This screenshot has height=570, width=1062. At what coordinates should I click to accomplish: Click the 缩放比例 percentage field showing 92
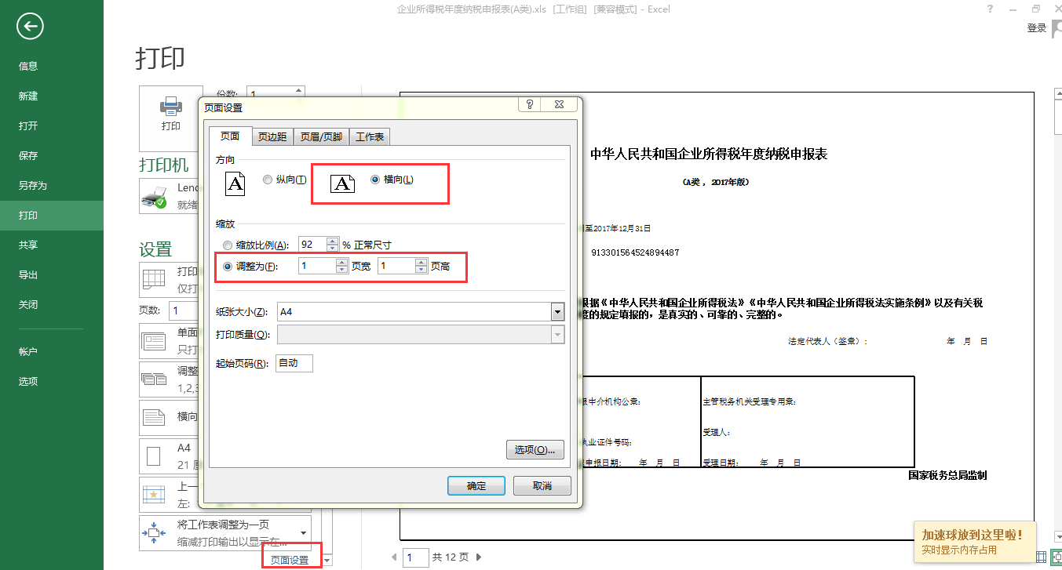(312, 245)
